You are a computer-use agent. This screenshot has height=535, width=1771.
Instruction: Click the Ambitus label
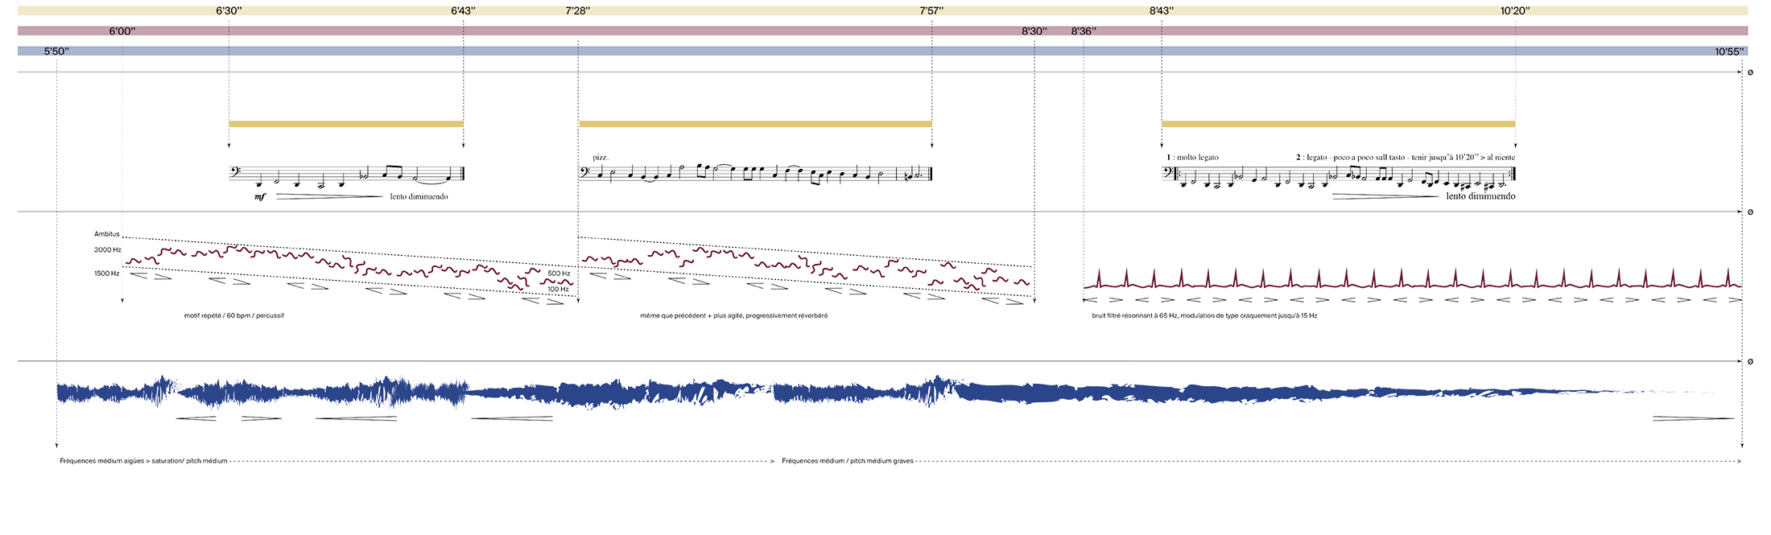(x=106, y=234)
